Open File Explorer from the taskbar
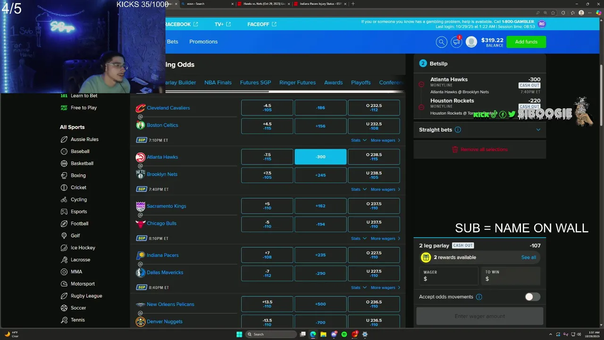The image size is (604, 340). pyautogui.click(x=323, y=334)
